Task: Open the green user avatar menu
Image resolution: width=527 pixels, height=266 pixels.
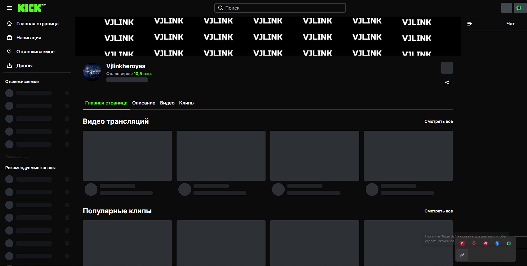Action: pos(519,8)
